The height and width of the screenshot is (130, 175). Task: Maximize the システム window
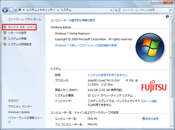(160, 2)
